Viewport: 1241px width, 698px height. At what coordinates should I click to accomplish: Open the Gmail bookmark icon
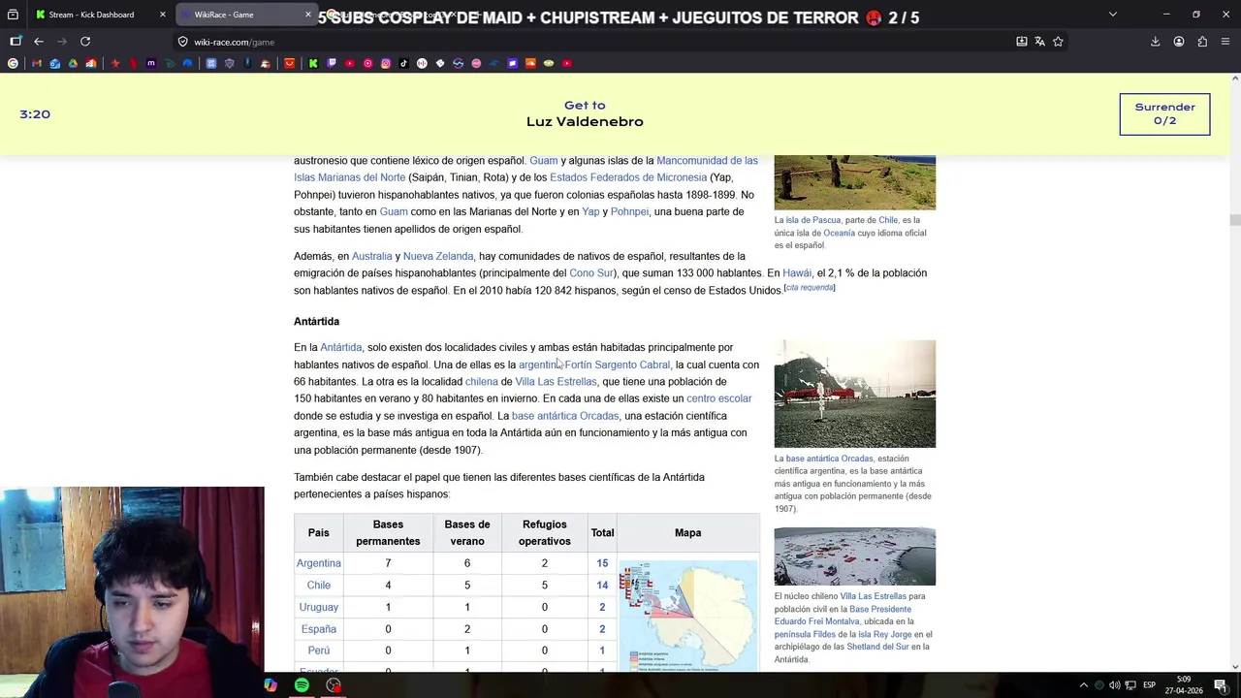coord(37,63)
